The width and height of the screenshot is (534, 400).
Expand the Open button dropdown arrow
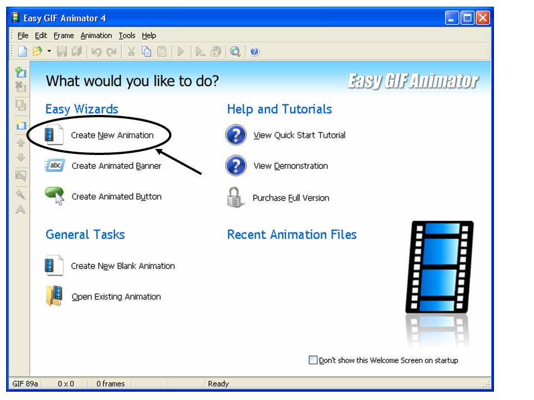[x=49, y=51]
